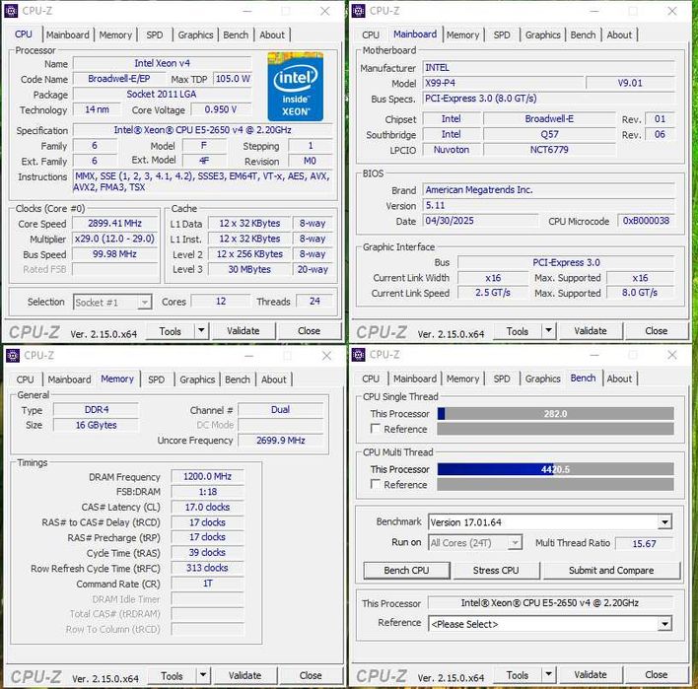Click CAS# Latency 17.0 clocks value
The image size is (698, 689).
click(207, 507)
